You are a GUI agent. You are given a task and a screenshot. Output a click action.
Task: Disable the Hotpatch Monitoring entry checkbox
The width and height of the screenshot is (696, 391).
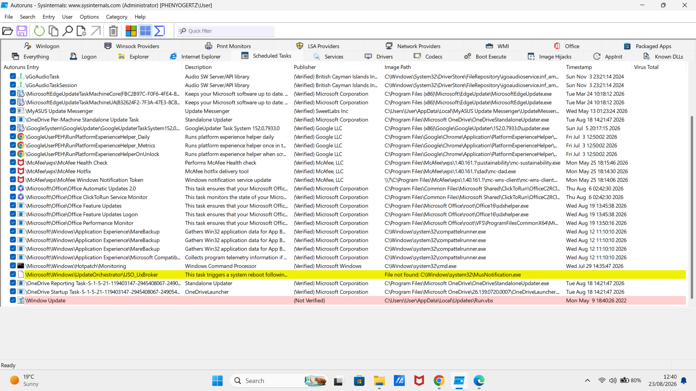[13, 266]
